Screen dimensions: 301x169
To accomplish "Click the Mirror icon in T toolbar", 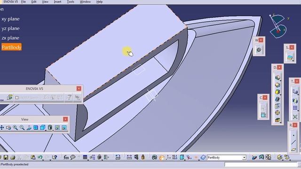I will tap(295, 100).
